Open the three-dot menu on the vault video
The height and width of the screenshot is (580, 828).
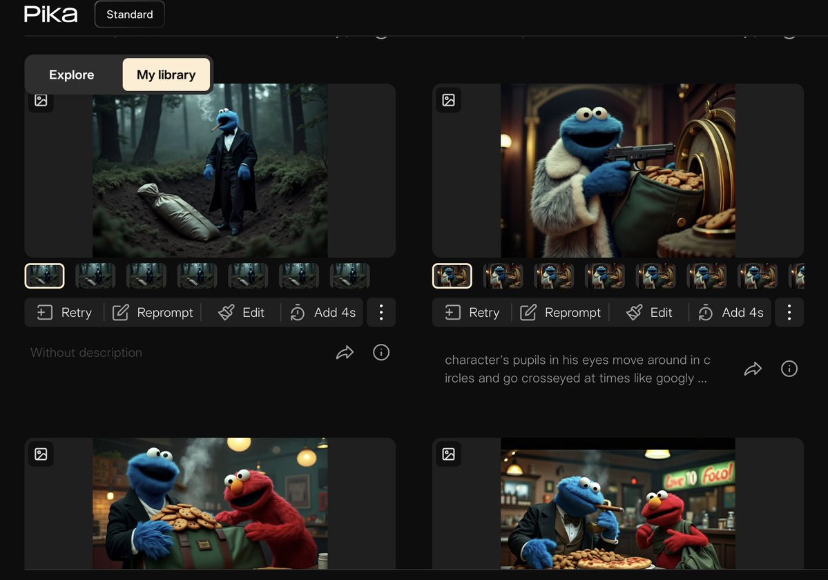[789, 312]
